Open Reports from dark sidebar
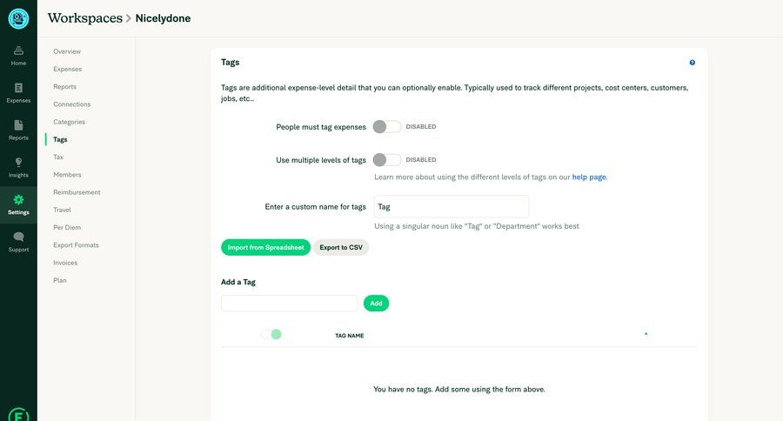The height and width of the screenshot is (421, 783). click(x=18, y=130)
